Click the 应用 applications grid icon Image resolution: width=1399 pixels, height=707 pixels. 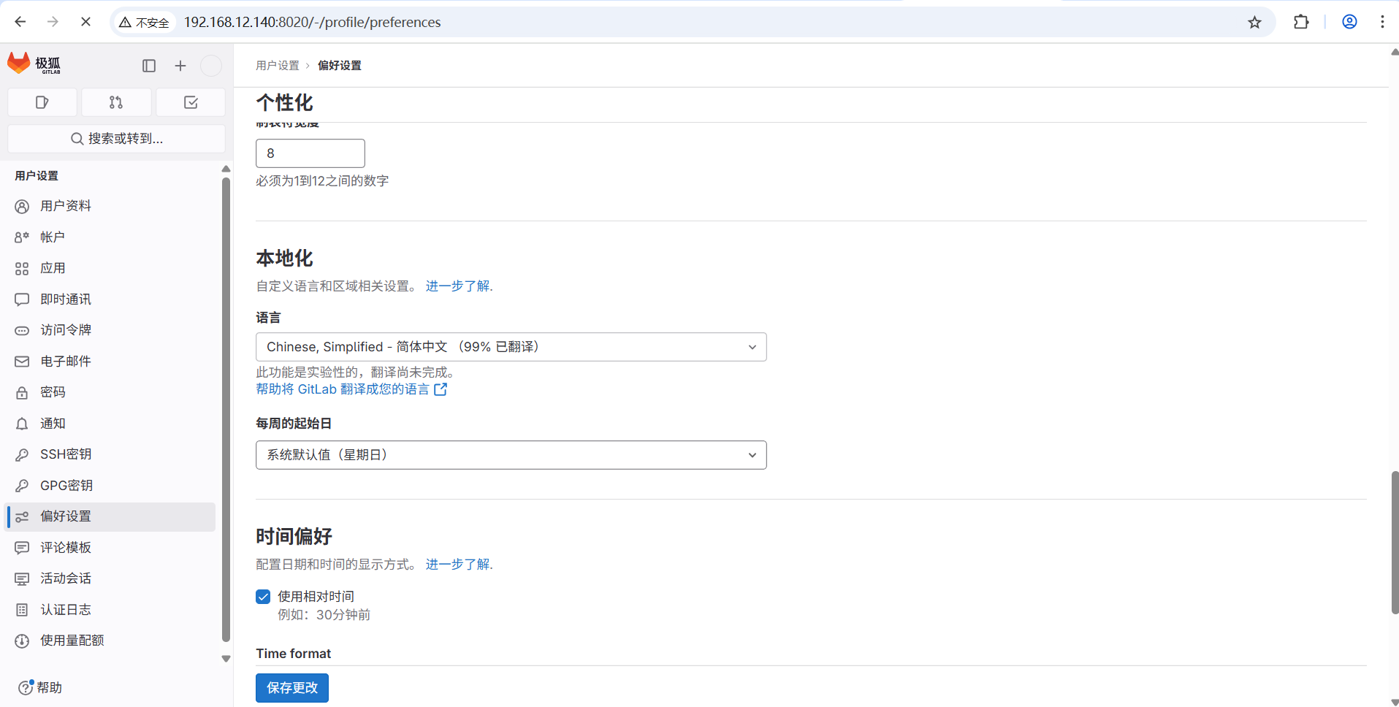22,269
